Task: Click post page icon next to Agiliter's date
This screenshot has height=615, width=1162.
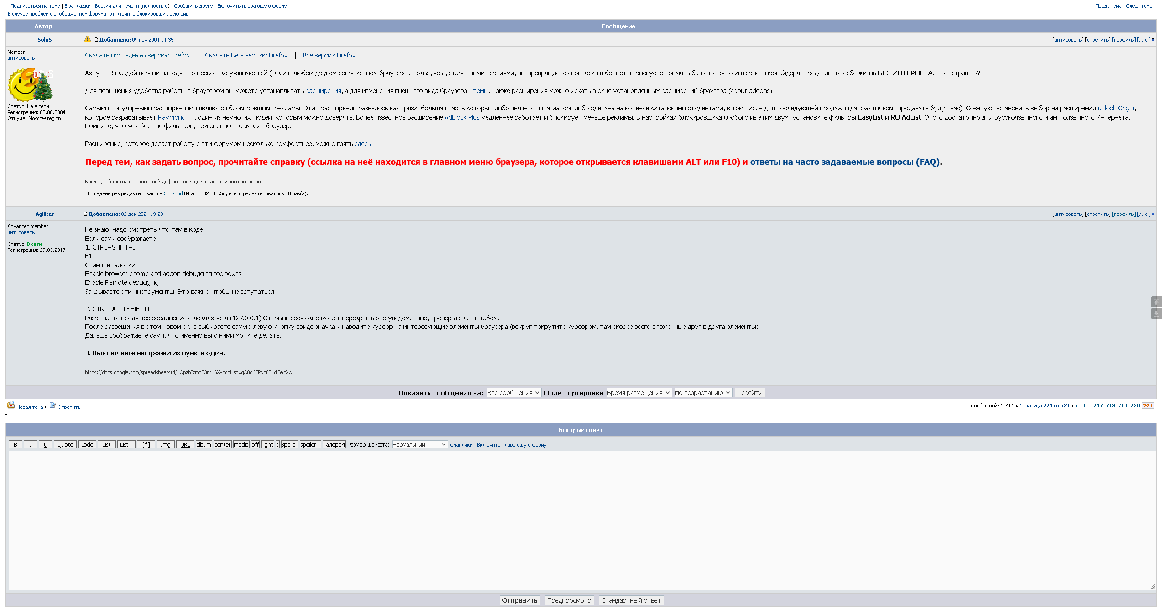Action: click(x=85, y=214)
